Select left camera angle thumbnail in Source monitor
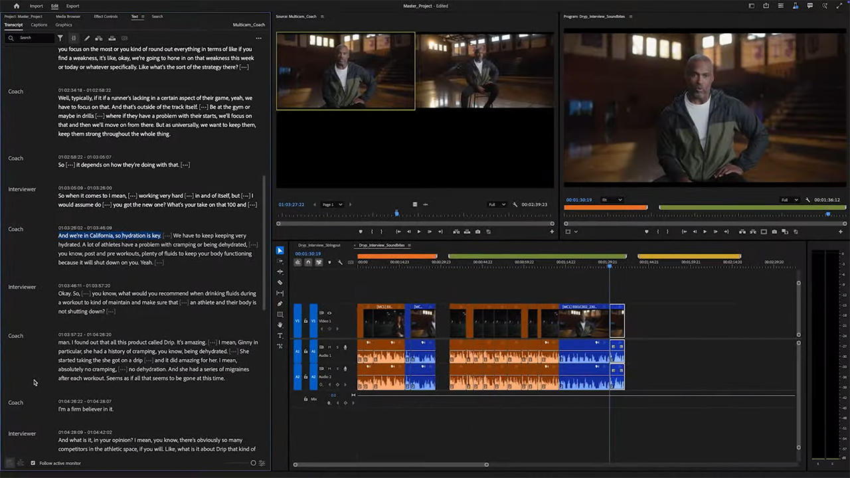This screenshot has width=850, height=478. click(345, 71)
